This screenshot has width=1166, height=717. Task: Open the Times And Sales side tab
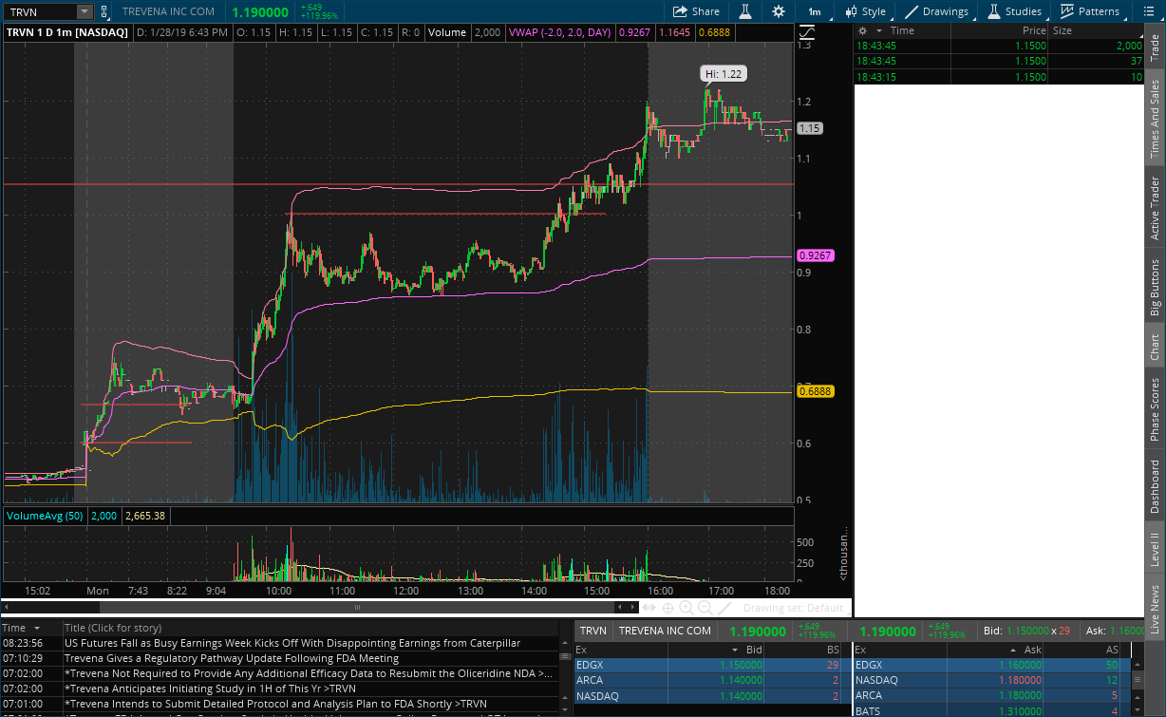pyautogui.click(x=1155, y=119)
